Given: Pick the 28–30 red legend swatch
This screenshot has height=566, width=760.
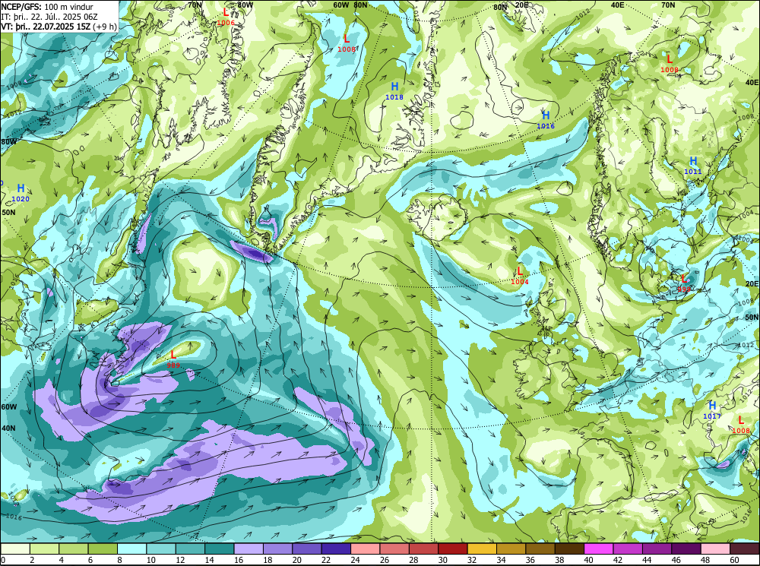Looking at the screenshot, I should 423,549.
